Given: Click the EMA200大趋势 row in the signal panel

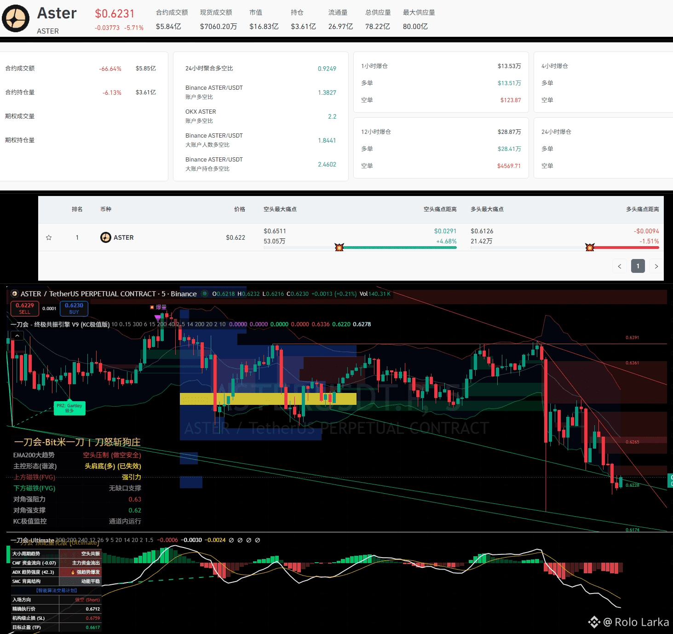Looking at the screenshot, I should click(x=77, y=455).
